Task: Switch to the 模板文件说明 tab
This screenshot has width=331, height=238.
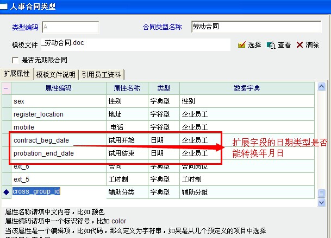Action: 56,74
